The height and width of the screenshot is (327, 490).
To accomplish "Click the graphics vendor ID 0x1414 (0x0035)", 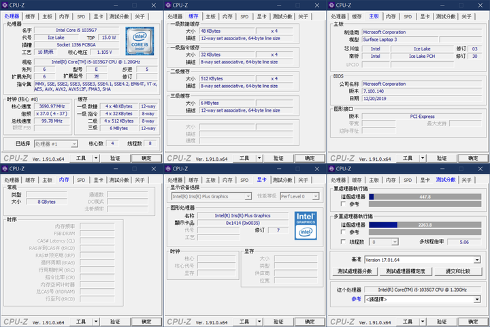I will tap(243, 223).
